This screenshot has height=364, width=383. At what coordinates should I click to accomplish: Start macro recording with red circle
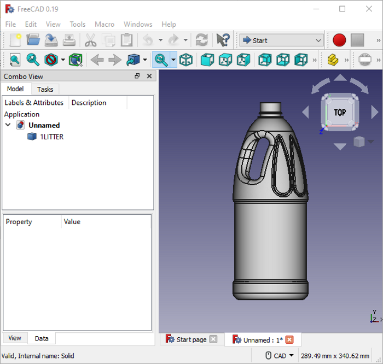[x=339, y=40]
